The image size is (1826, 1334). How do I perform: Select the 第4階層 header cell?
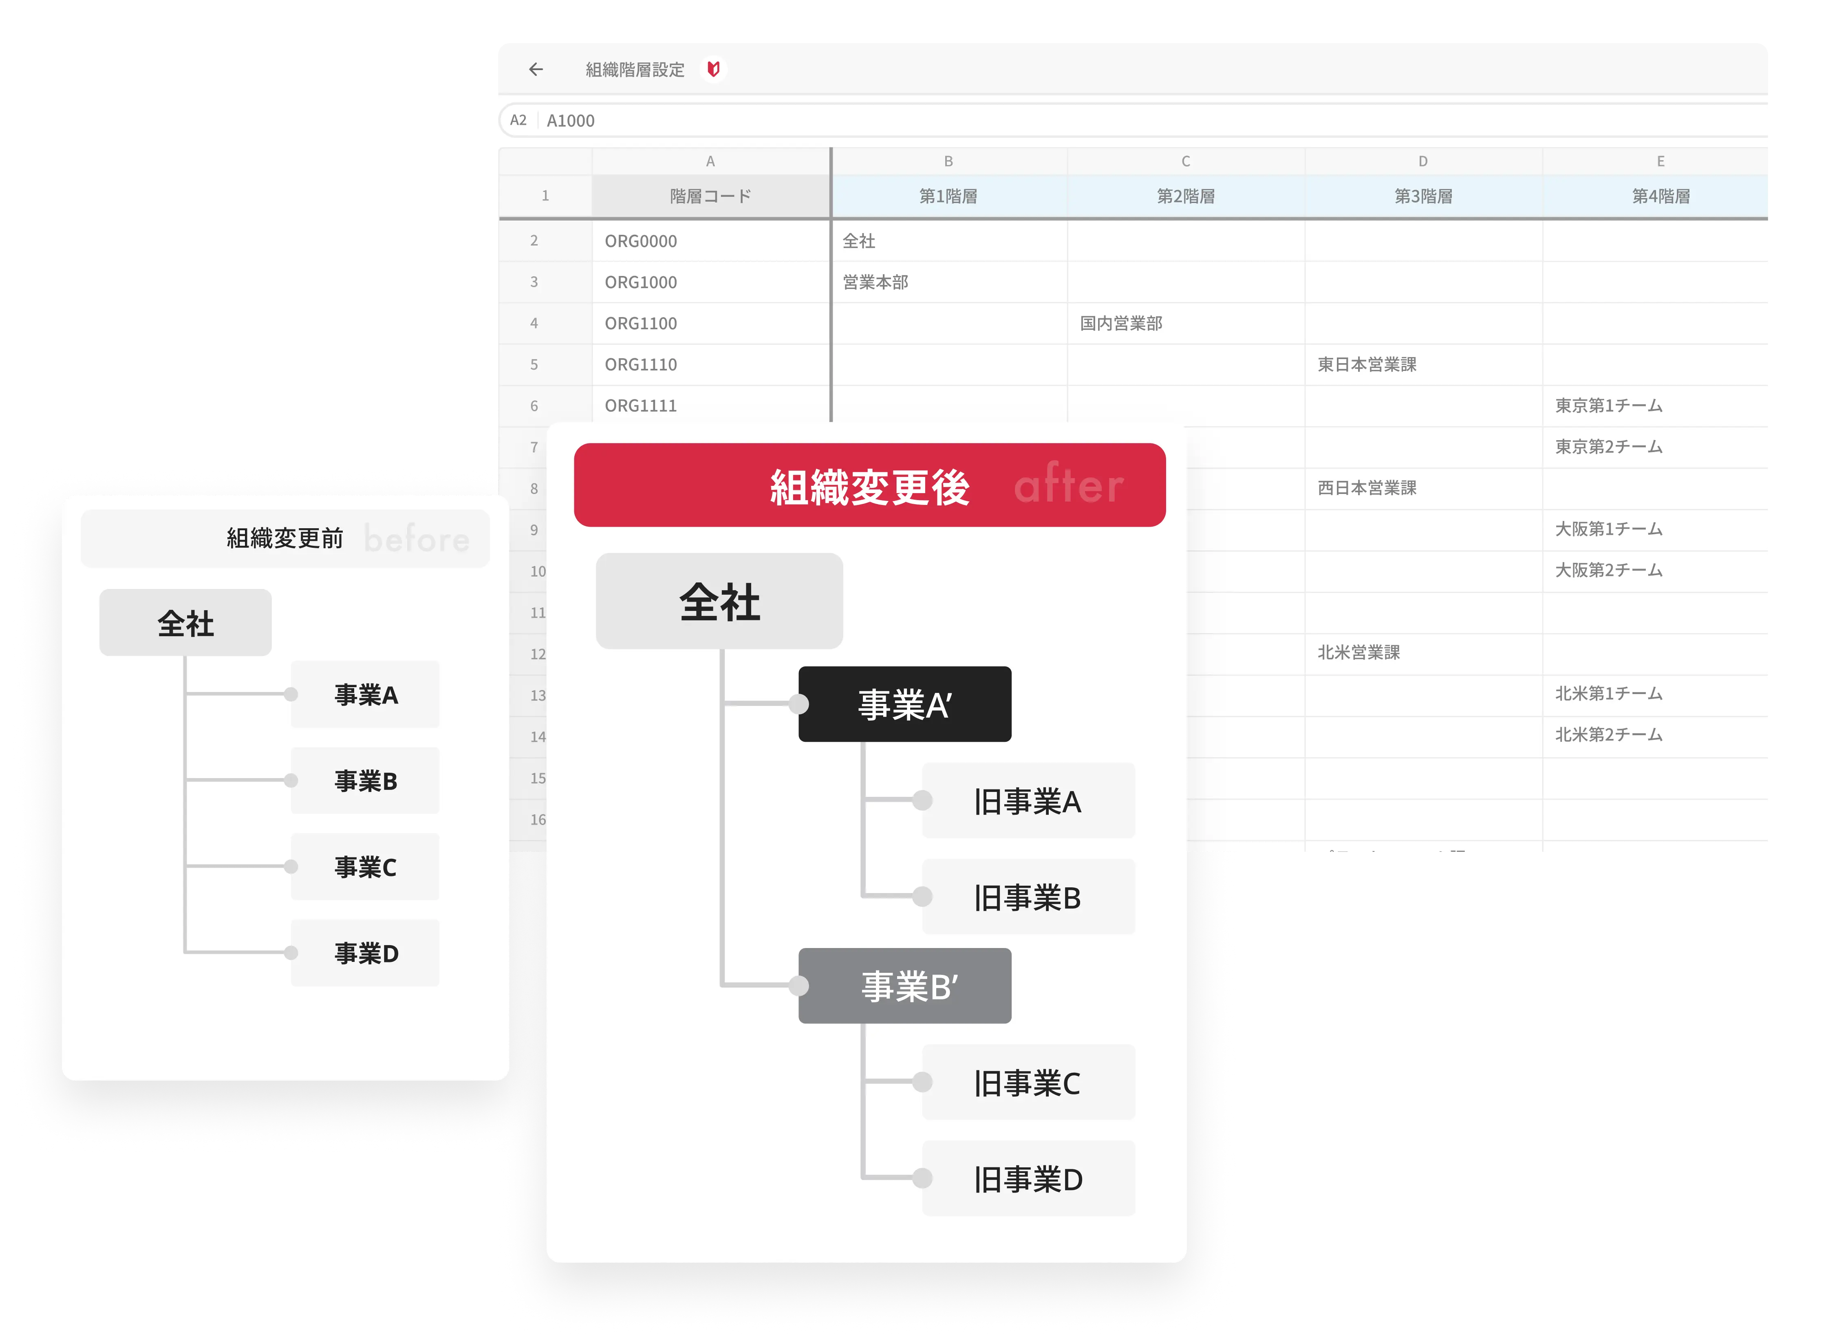(1660, 196)
